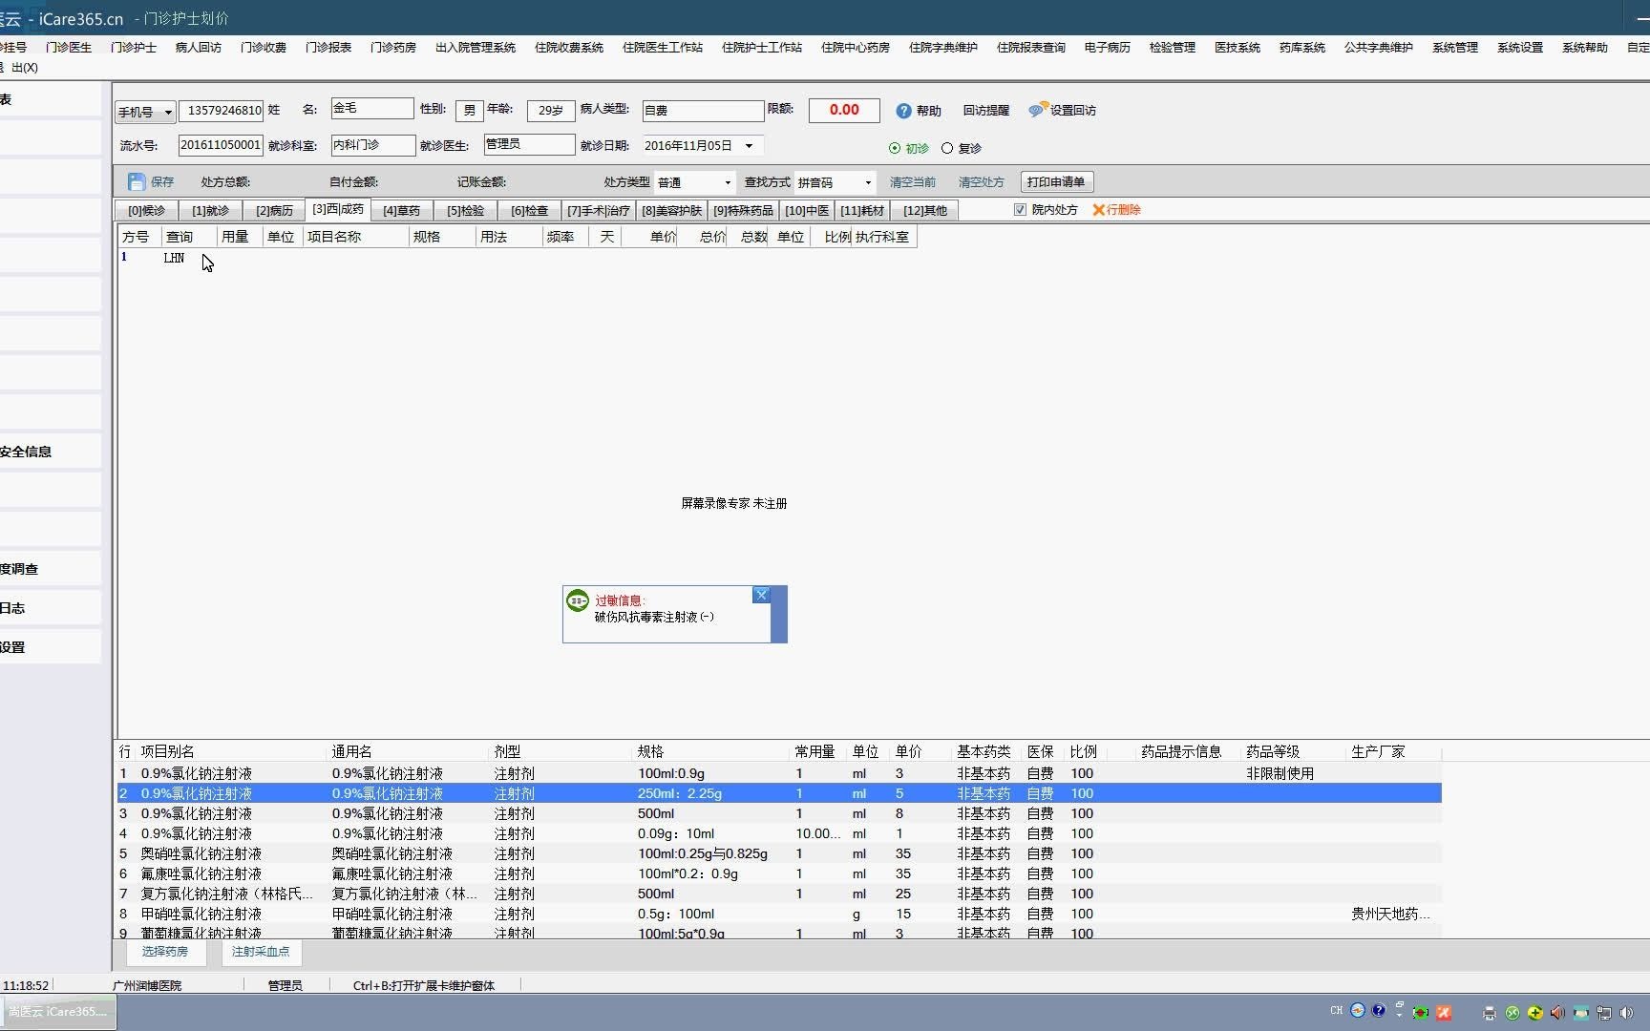Click the 流水号 input field
1650x1031 pixels.
pyautogui.click(x=221, y=145)
